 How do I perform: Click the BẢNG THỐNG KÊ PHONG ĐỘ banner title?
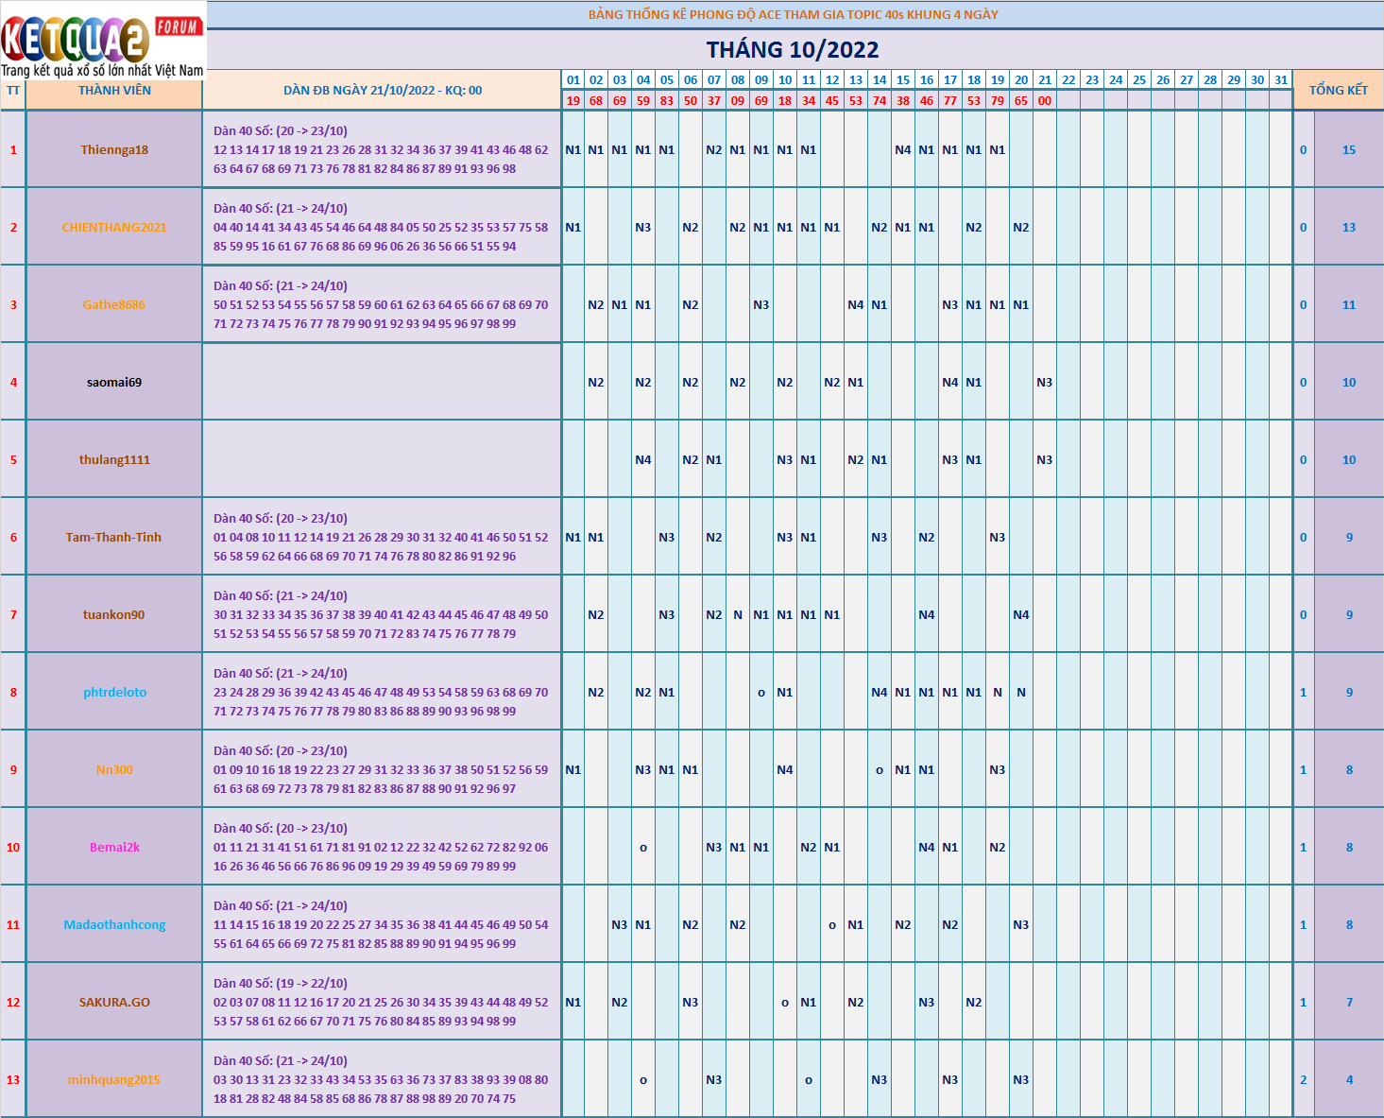click(793, 14)
